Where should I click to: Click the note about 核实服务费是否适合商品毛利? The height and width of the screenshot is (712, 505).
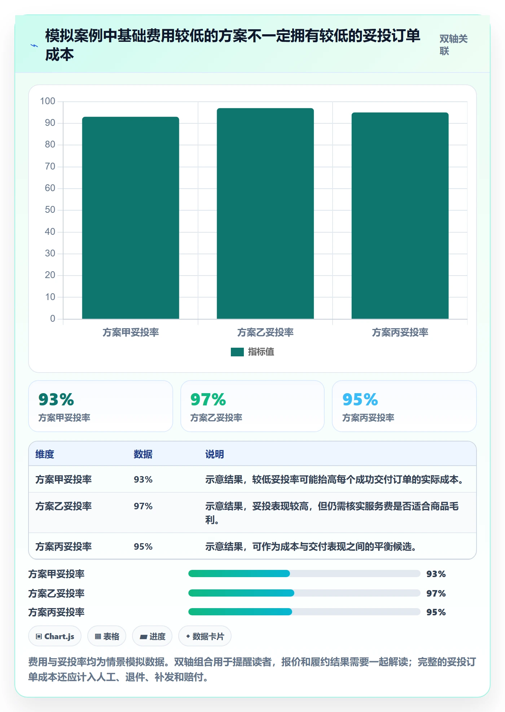coord(332,513)
